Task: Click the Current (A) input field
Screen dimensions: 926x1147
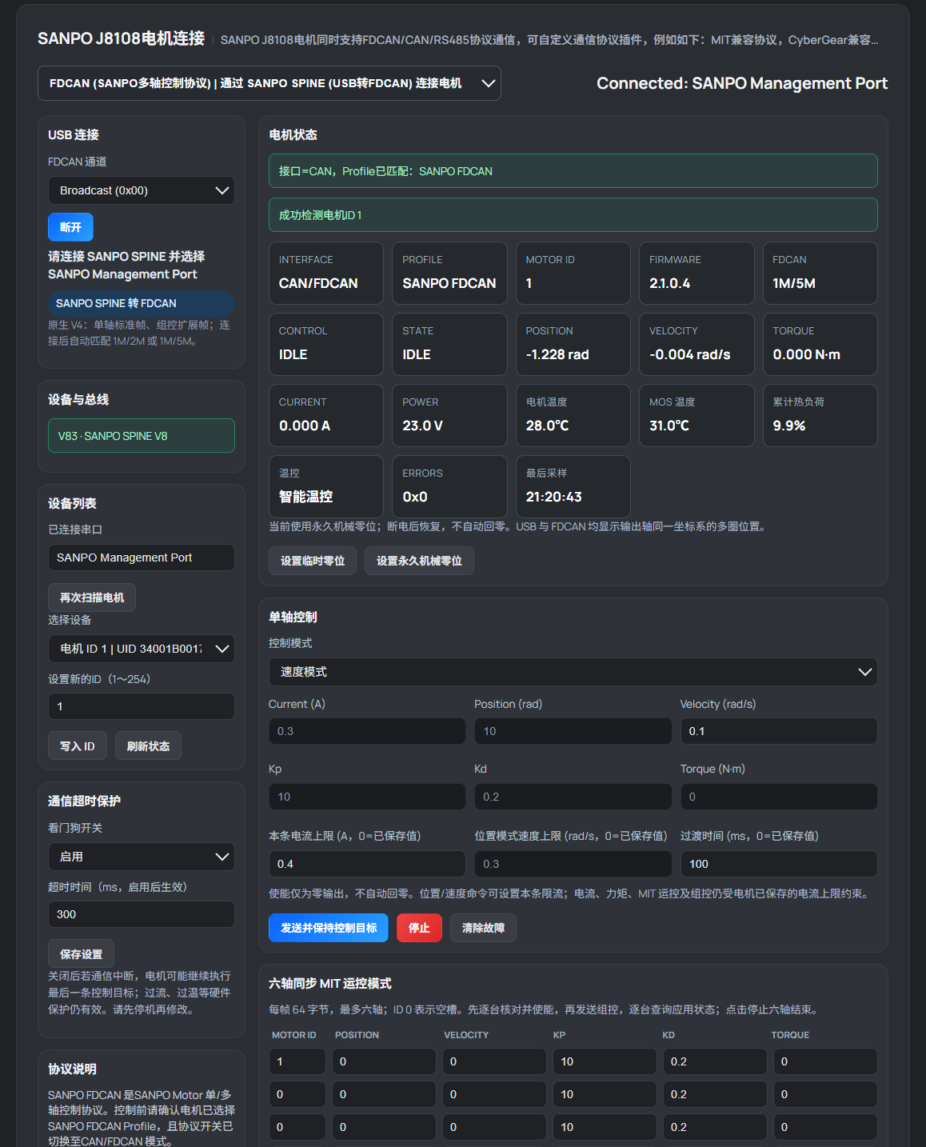Action: click(367, 731)
